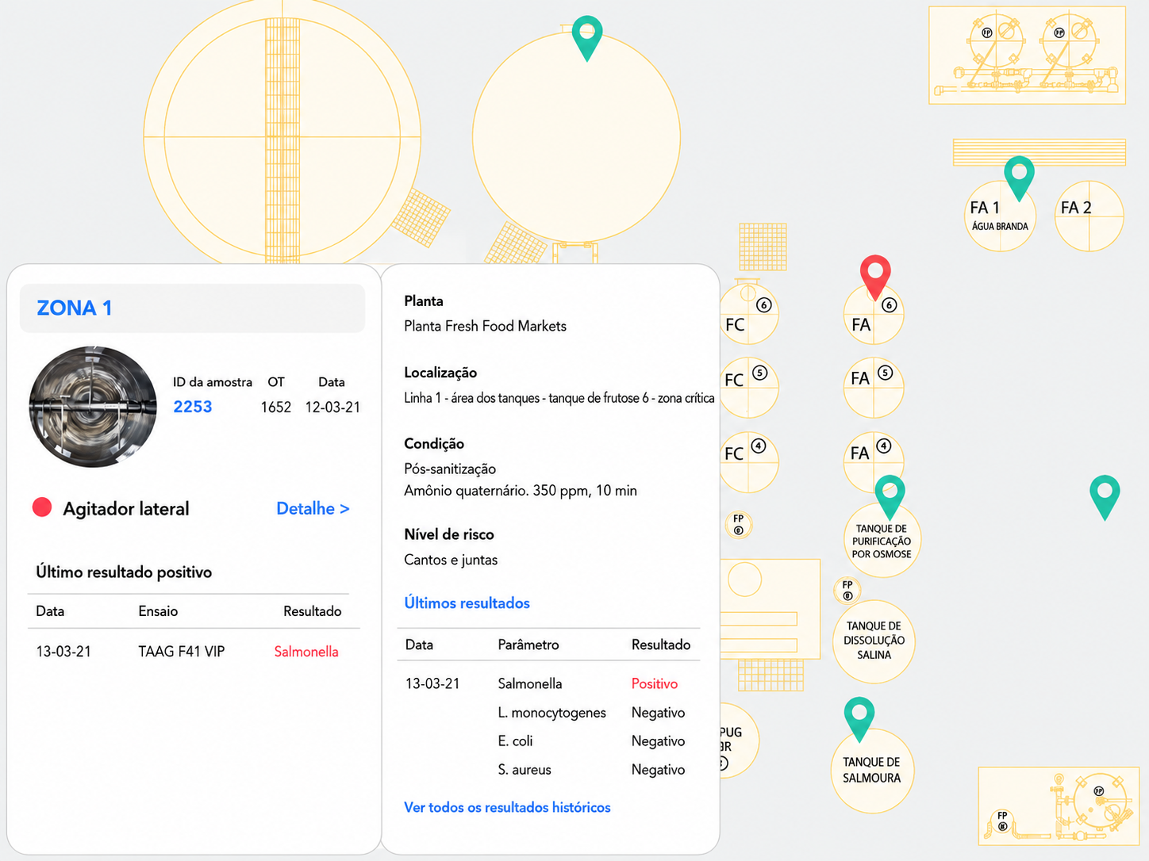Screen dimensions: 1149x861
Task: Click Planta Fresh Food Markets text
Action: tap(485, 326)
